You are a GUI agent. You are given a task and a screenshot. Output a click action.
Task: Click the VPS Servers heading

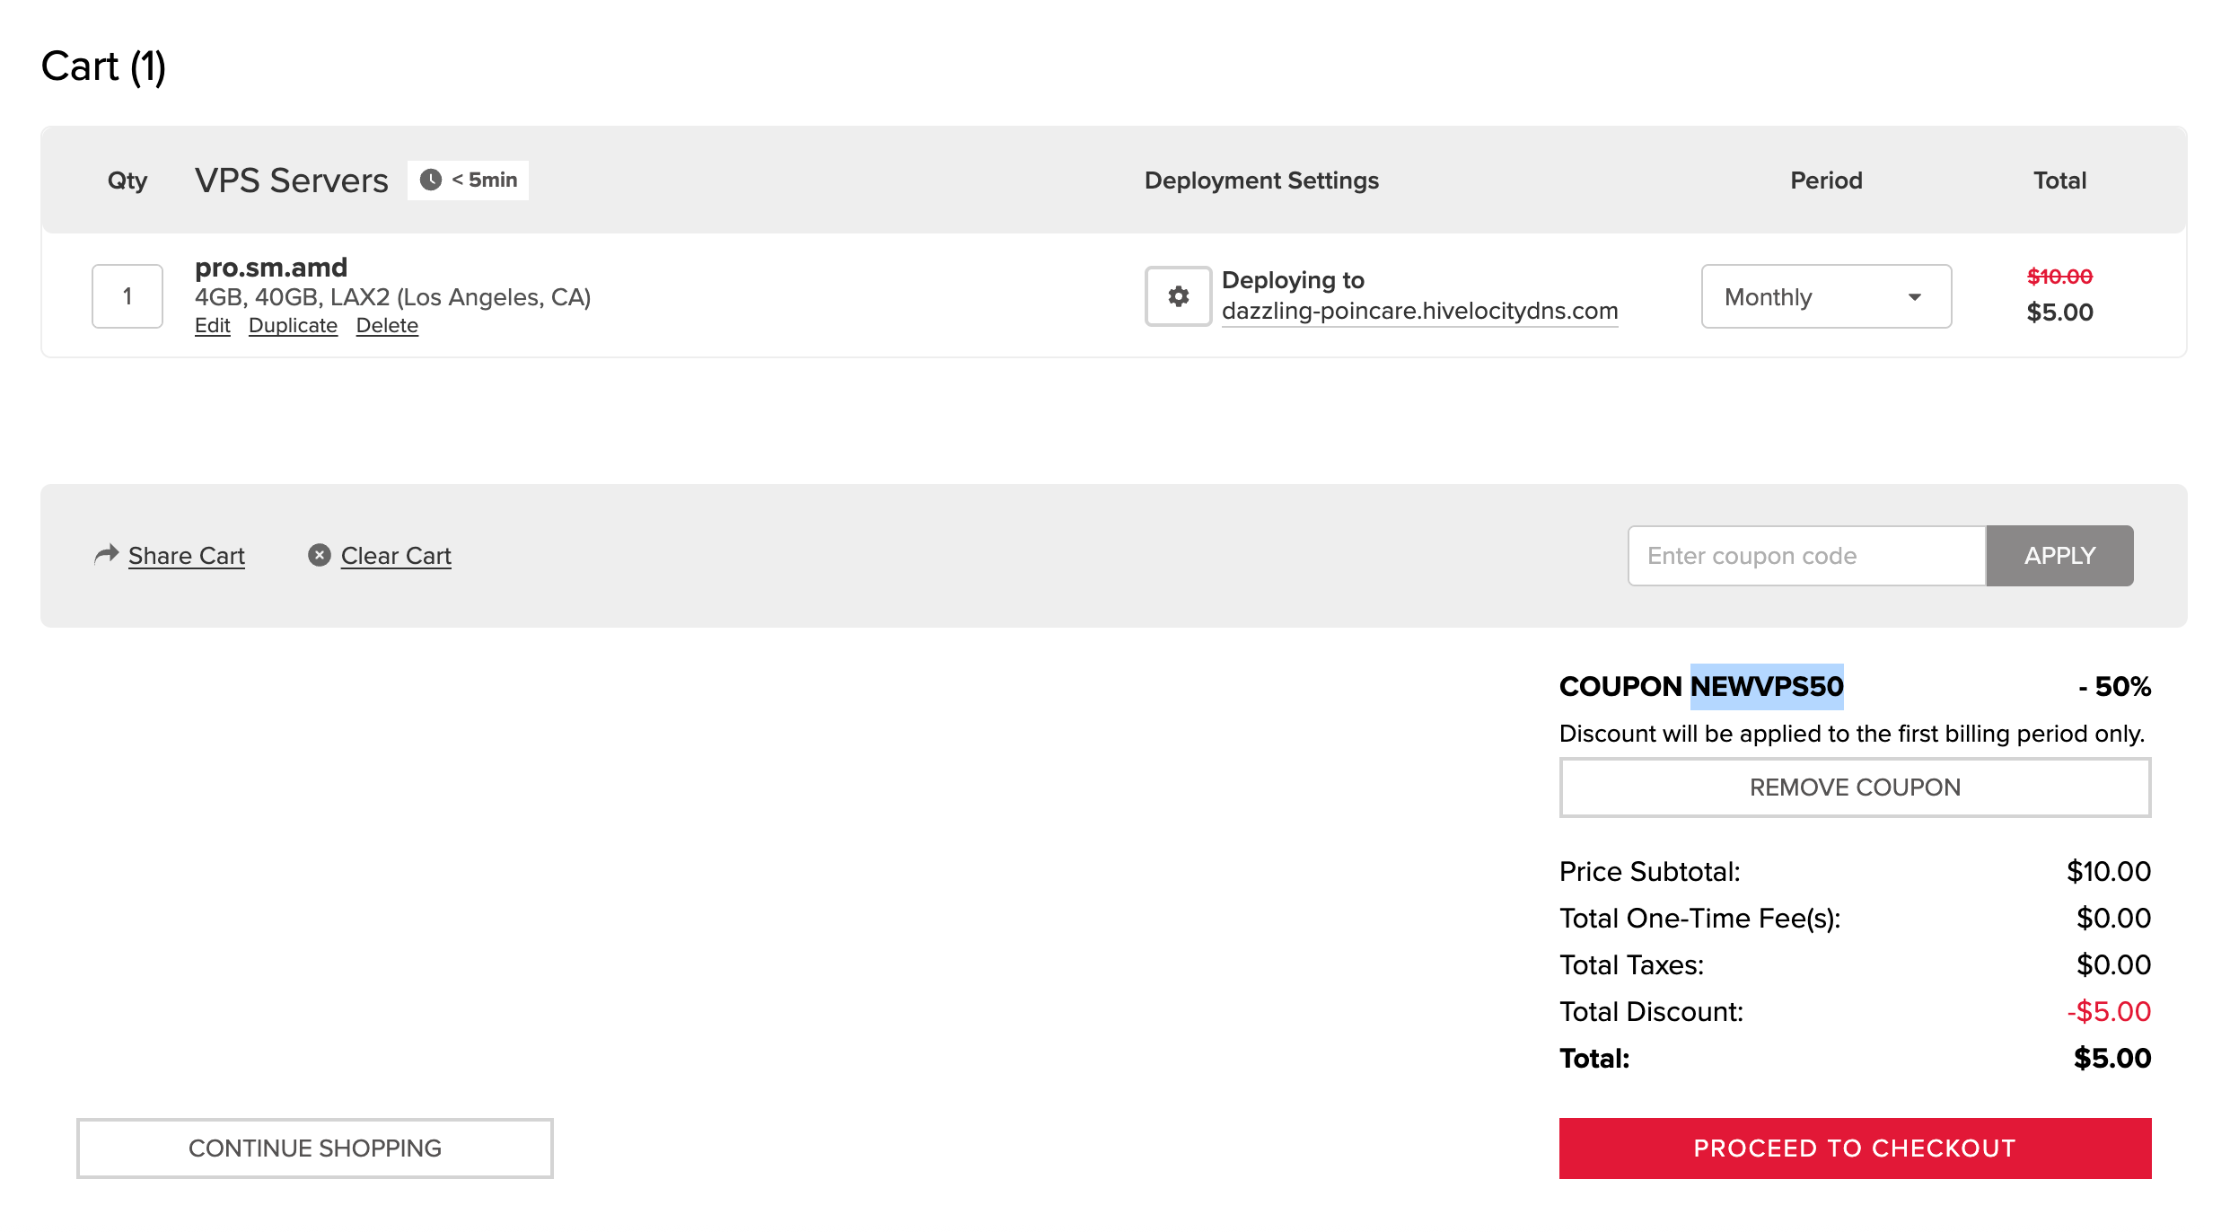(x=292, y=180)
